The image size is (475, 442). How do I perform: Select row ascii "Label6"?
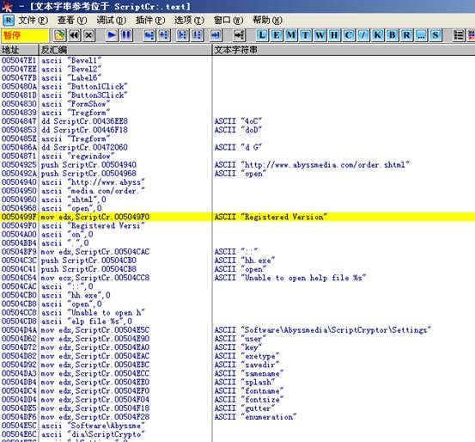coord(237,78)
